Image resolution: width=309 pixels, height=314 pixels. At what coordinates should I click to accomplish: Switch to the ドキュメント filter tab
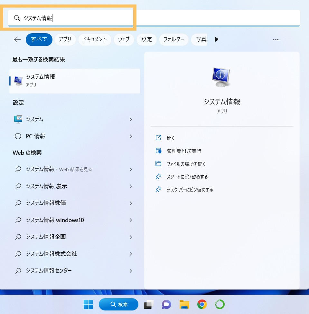[95, 39]
